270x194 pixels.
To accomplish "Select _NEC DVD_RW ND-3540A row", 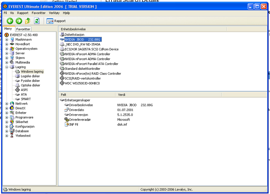I will (x=82, y=44).
